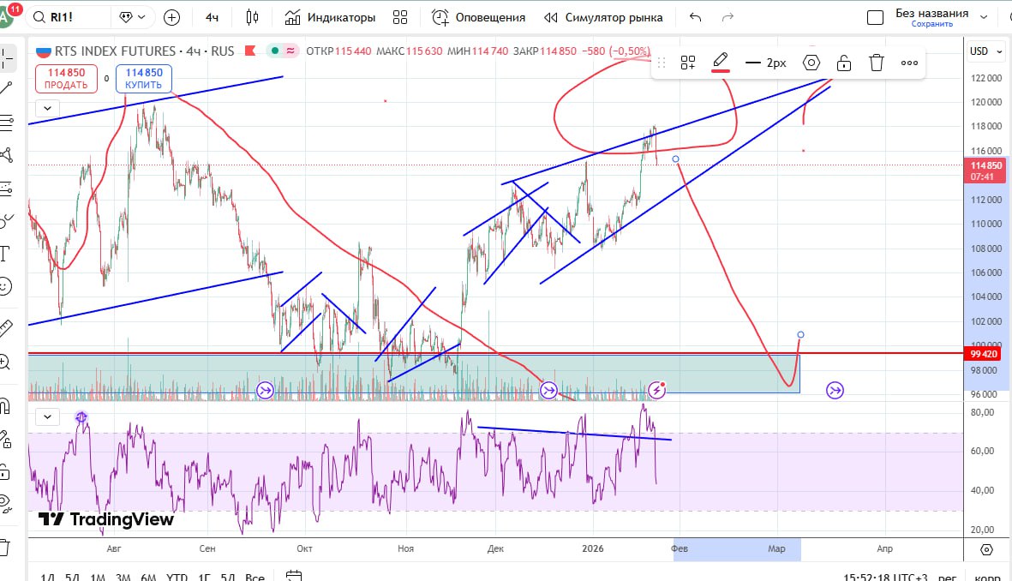Open drawing templates in floating toolbar
The width and height of the screenshot is (1012, 581).
688,63
